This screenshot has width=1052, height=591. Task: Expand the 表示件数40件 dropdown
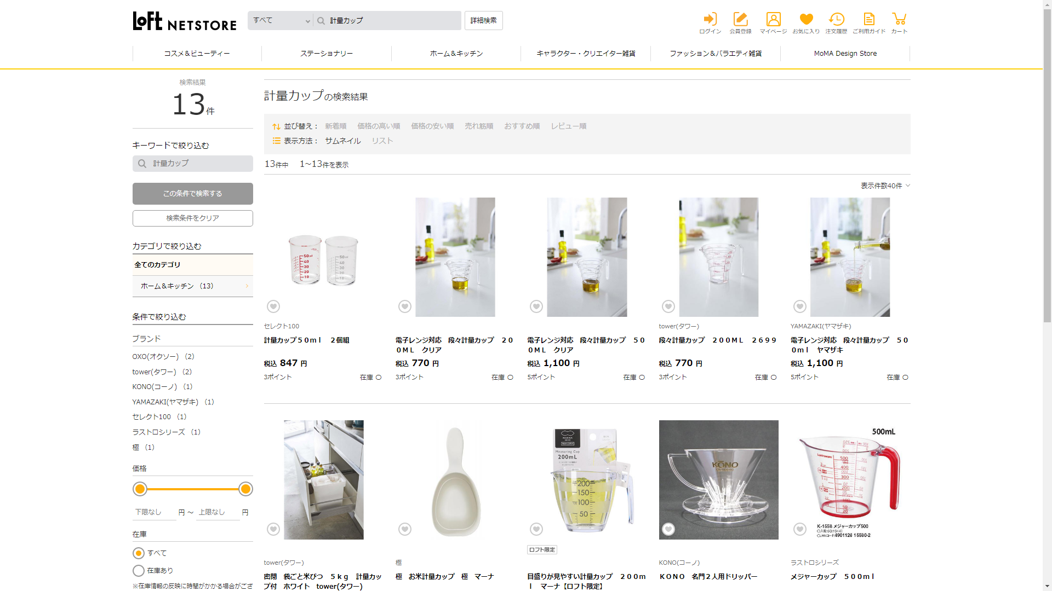tap(885, 186)
